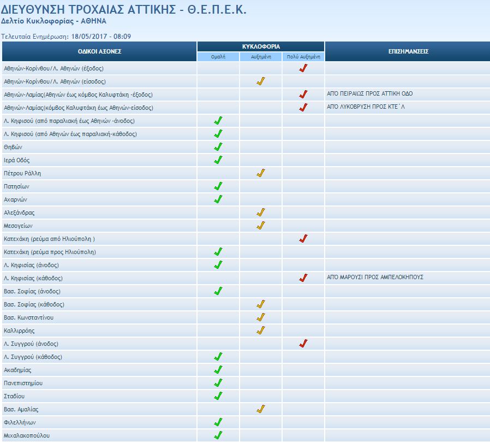Click yellow checkmark in Βασ. Κωνσταντίνου row
Image resolution: width=490 pixels, height=442 pixels.
click(x=261, y=317)
